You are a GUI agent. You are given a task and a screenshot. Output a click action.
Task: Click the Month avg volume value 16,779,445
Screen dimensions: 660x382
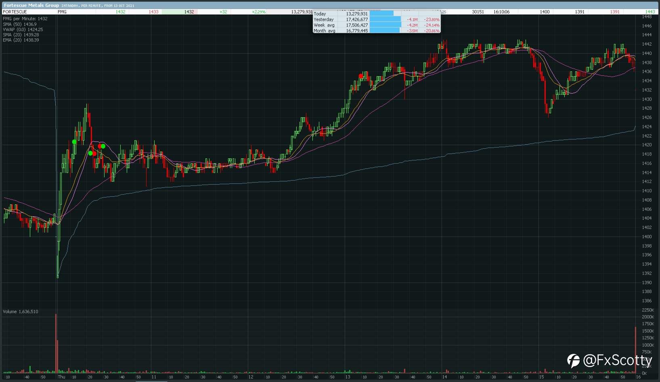click(357, 31)
